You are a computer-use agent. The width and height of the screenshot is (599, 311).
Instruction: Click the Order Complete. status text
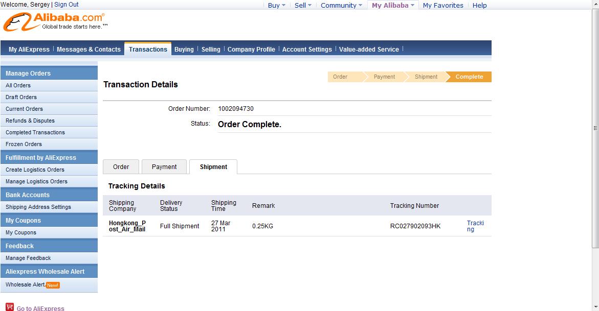[250, 125]
